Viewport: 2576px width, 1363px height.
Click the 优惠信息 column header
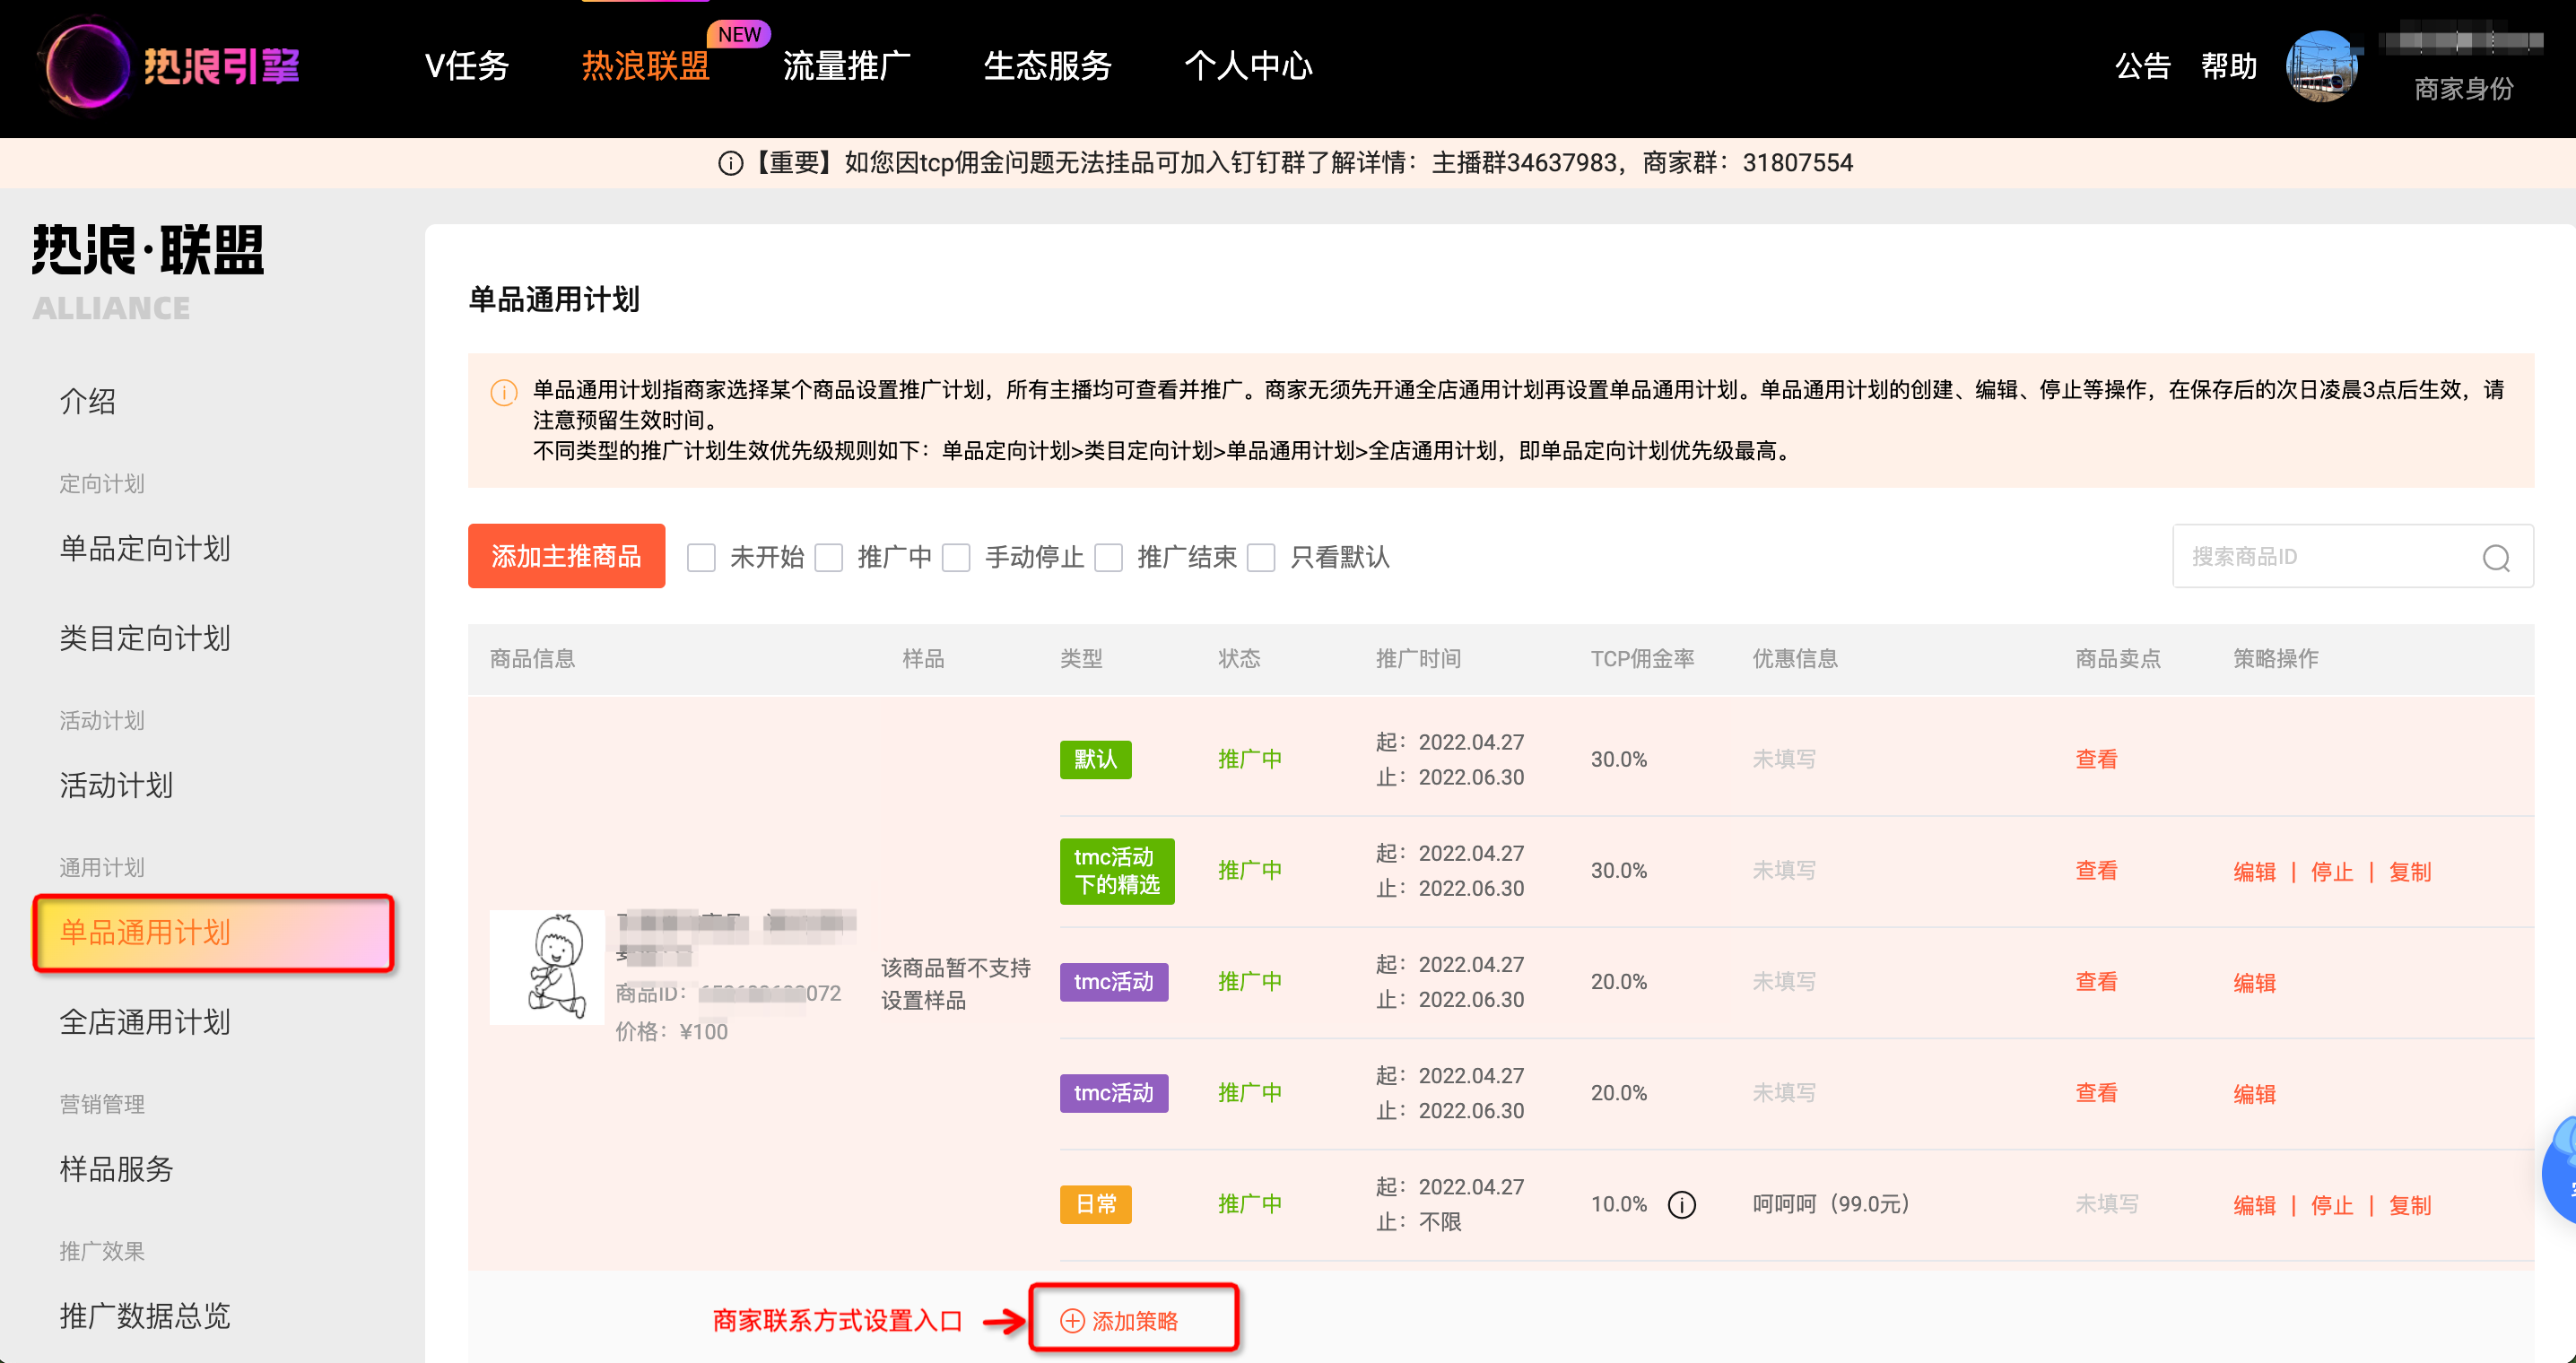pyautogui.click(x=1794, y=659)
